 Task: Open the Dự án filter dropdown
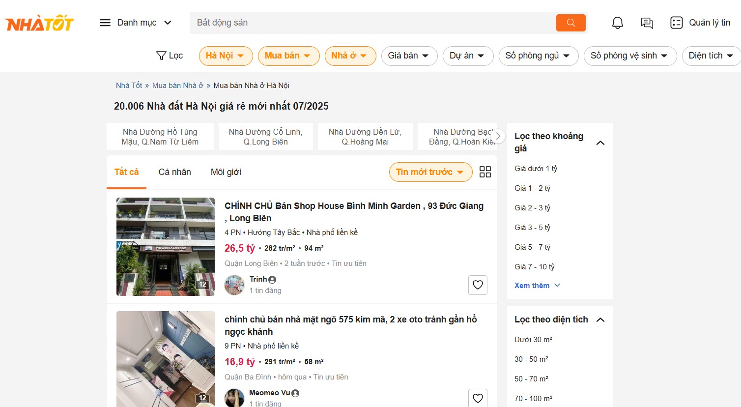click(x=468, y=56)
